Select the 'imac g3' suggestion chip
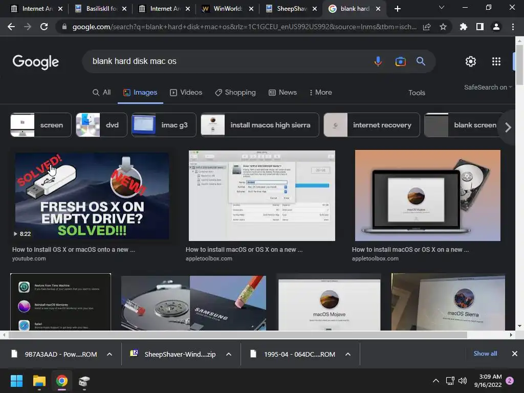 (x=164, y=125)
